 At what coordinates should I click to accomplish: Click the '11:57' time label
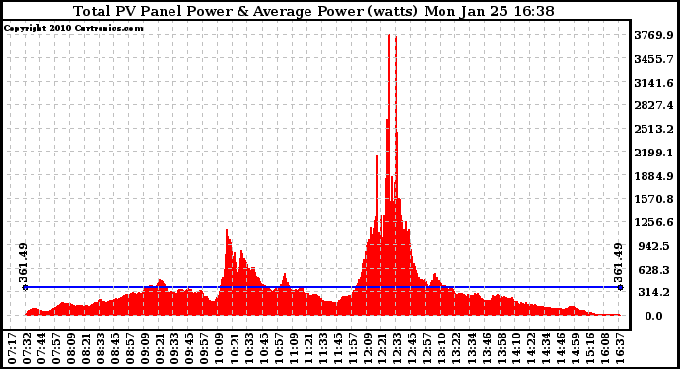(353, 348)
